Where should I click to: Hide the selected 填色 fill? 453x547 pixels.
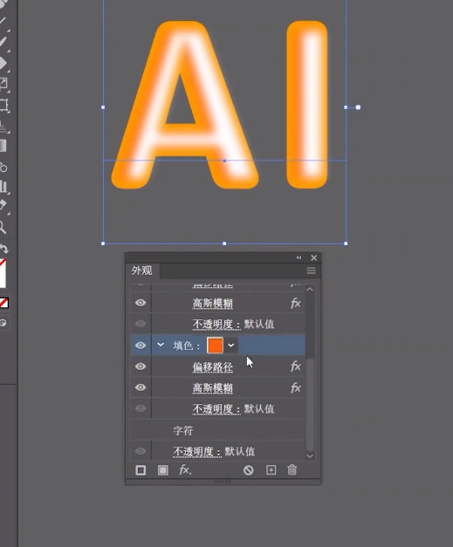point(141,345)
